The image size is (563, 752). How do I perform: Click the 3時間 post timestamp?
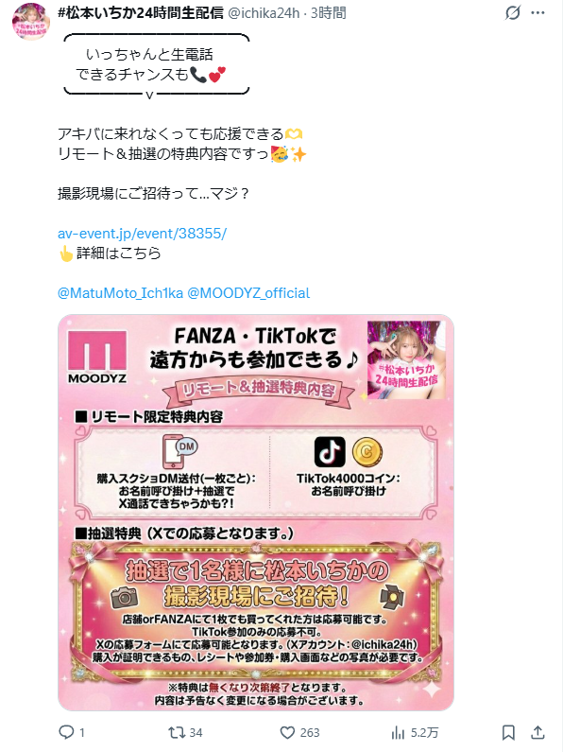pos(329,13)
